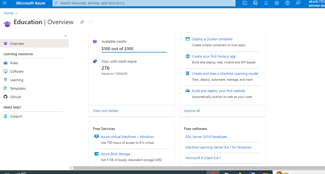Screen dimensions: 325x174
Task: Open the hamburger portal menu
Action: 5,3
